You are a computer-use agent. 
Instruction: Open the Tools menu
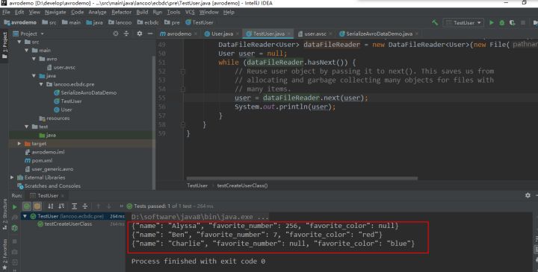click(173, 12)
